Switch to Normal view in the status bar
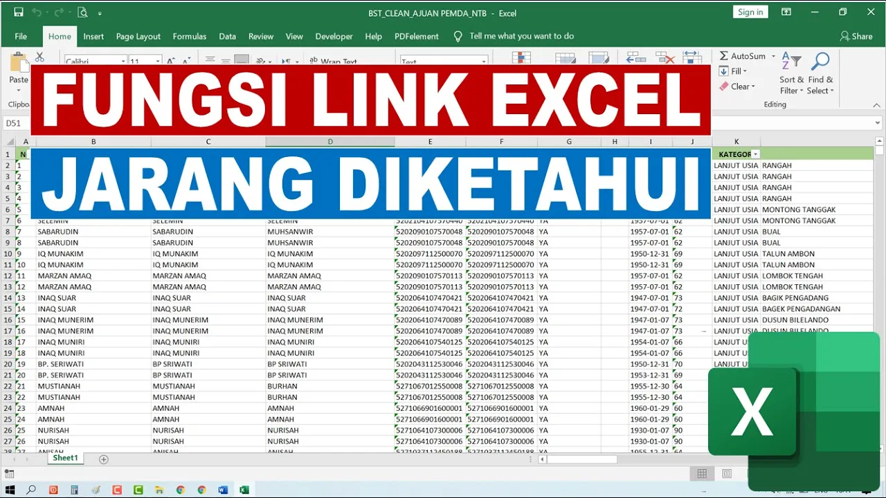The width and height of the screenshot is (886, 498). [702, 474]
